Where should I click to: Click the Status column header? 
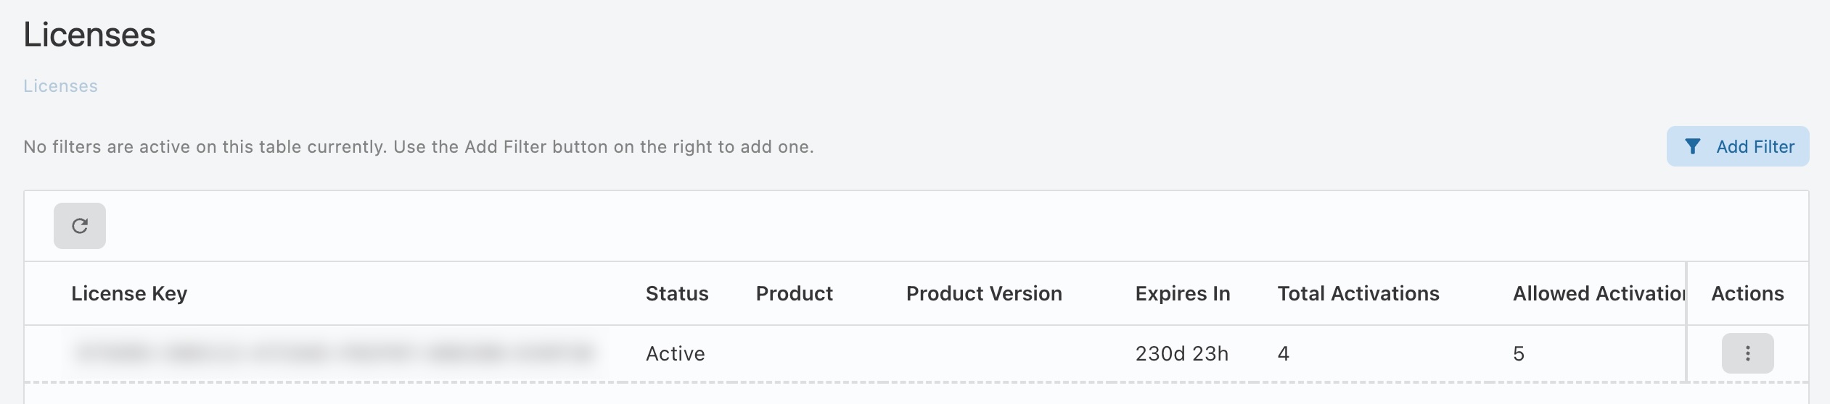click(677, 294)
